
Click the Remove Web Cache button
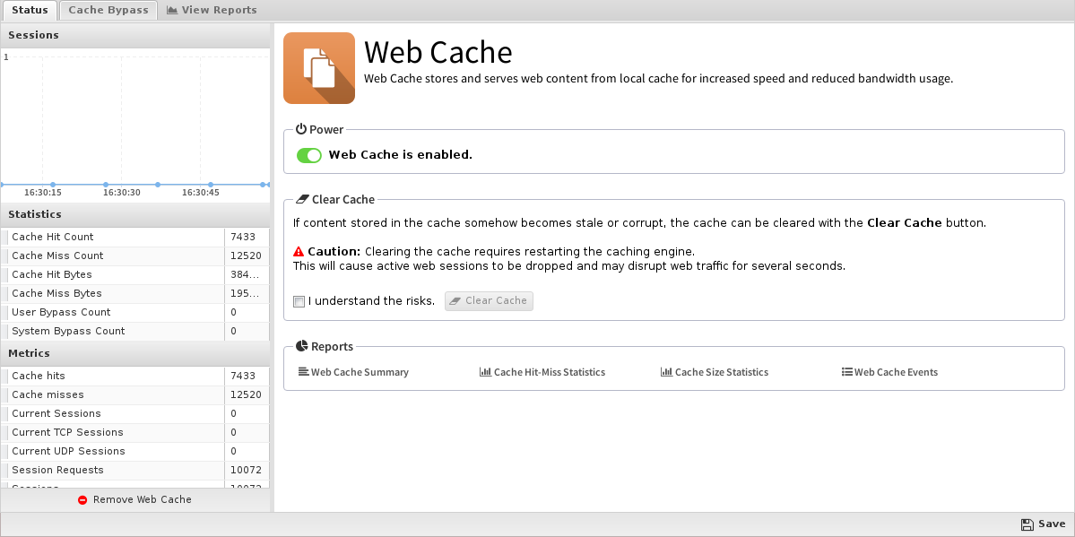135,500
